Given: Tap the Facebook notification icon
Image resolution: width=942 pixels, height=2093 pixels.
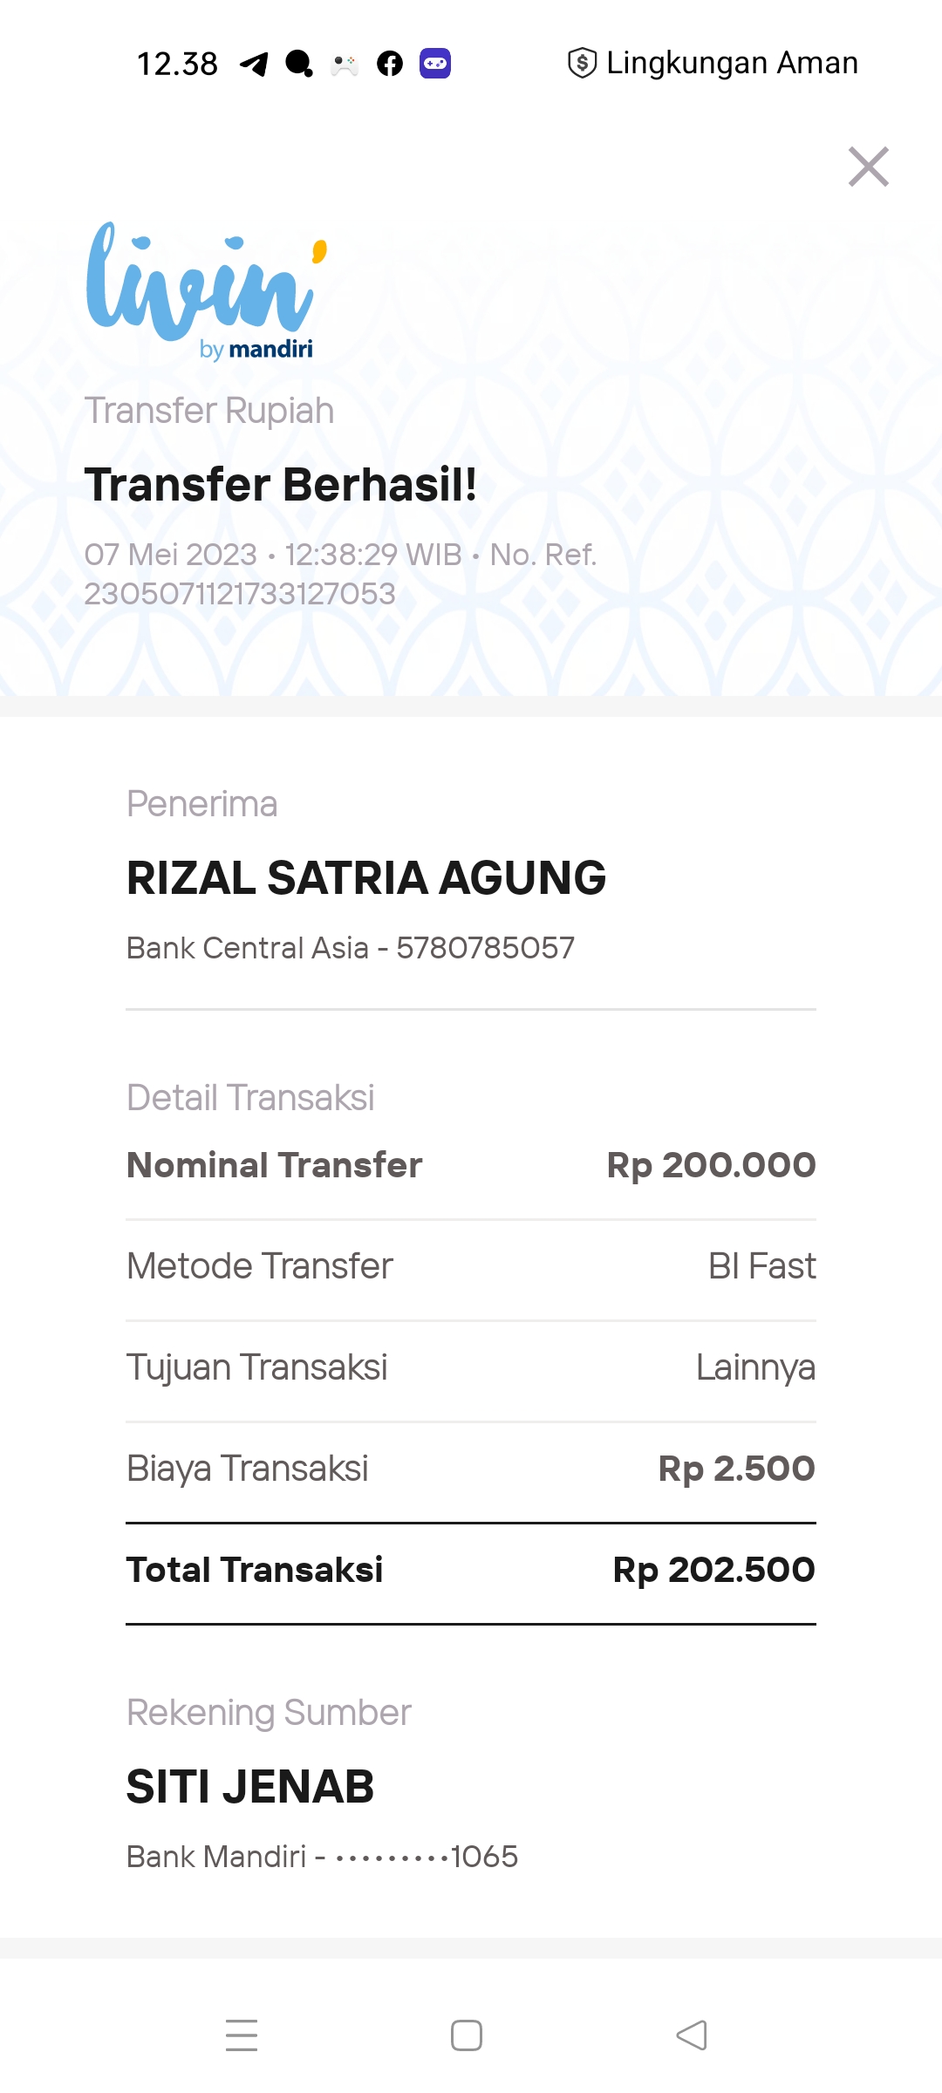Looking at the screenshot, I should (x=390, y=64).
